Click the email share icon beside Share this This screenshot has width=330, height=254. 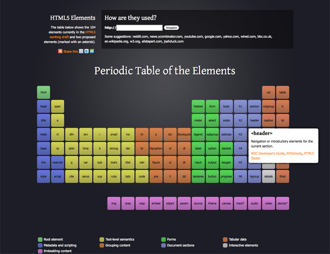pyautogui.click(x=81, y=51)
